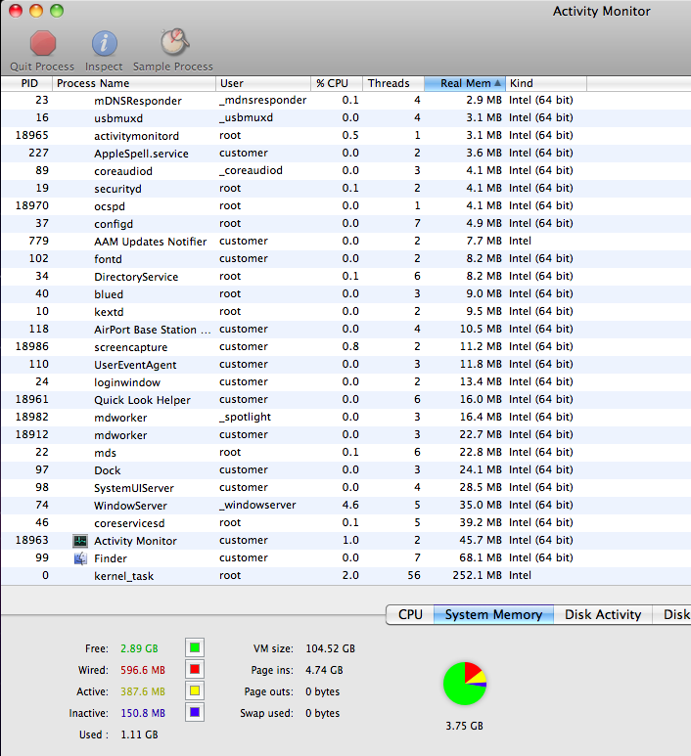
Task: Sort by PID column header
Action: [x=27, y=83]
